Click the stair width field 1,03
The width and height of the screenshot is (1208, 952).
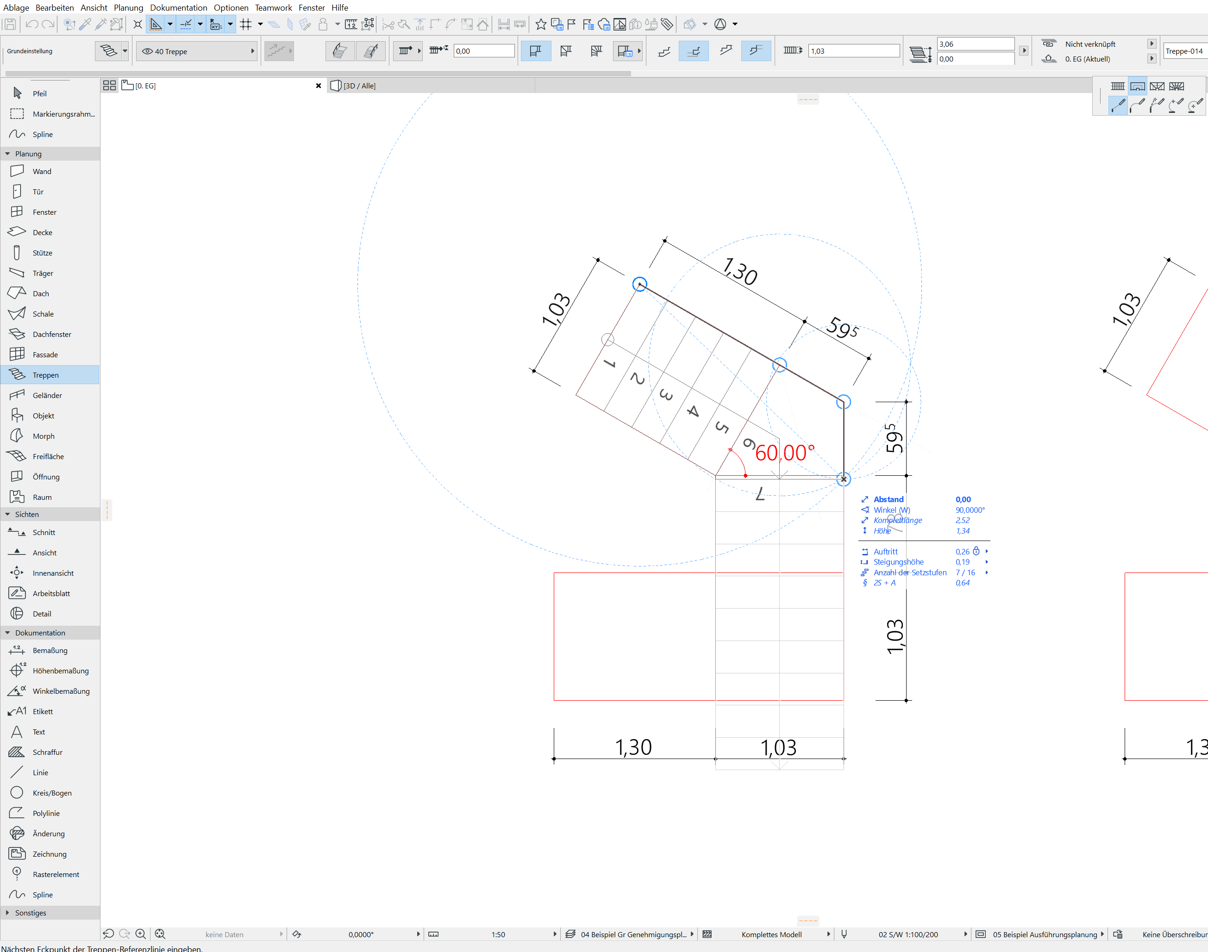[x=853, y=51]
